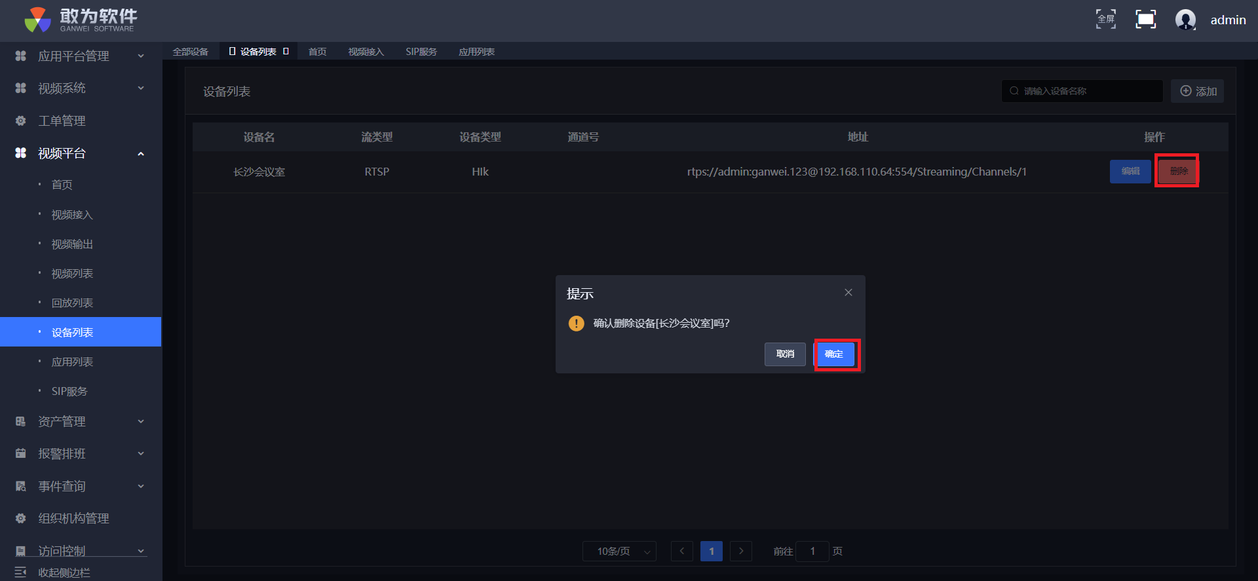Click 删除 for 长沙会议室
Screen dimensions: 1258x581
(1178, 172)
